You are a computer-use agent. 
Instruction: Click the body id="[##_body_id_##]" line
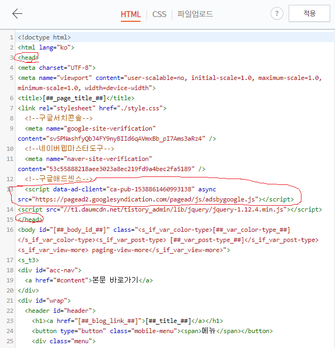pos(154,230)
